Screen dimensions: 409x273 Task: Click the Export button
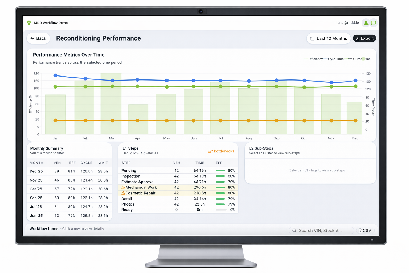[x=364, y=38]
